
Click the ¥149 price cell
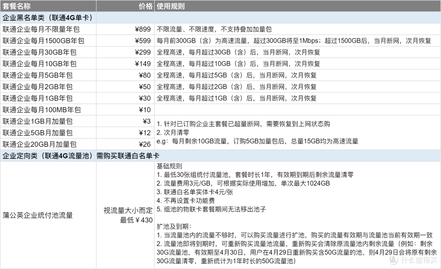tap(125, 64)
